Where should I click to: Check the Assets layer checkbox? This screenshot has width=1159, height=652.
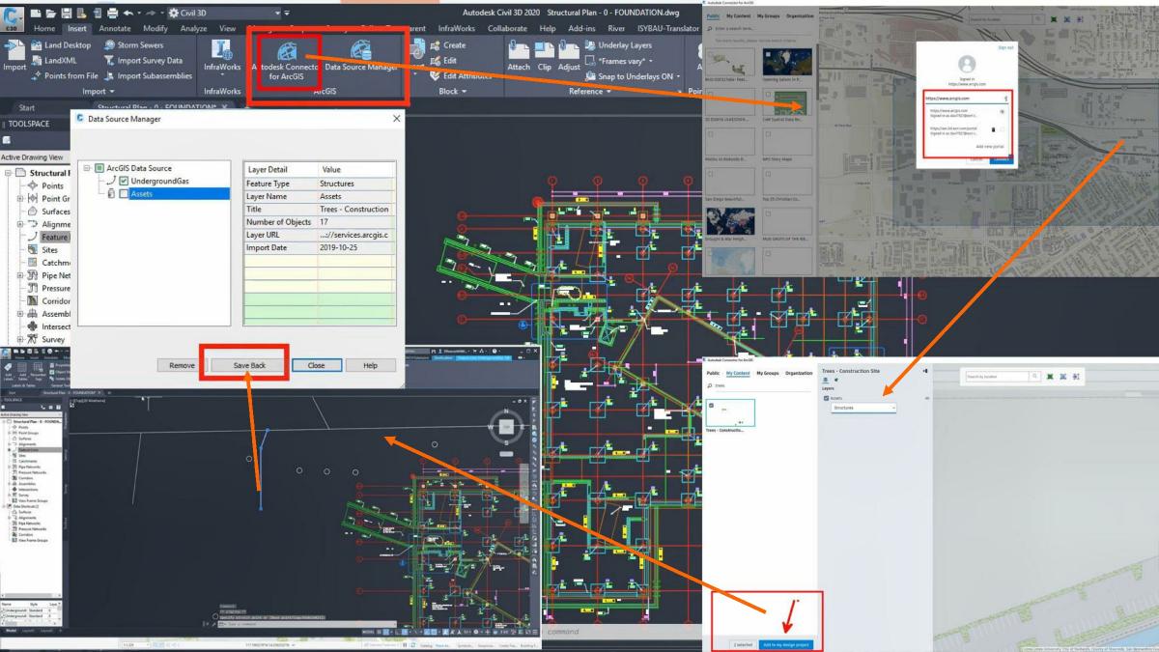pos(124,193)
